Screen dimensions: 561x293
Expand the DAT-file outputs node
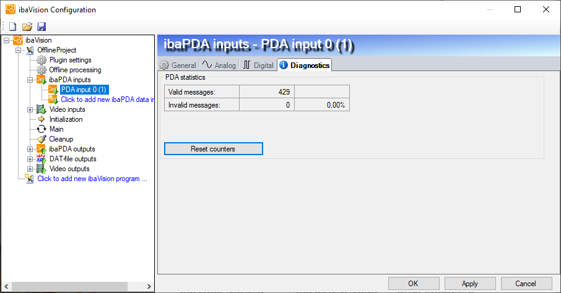[30, 159]
